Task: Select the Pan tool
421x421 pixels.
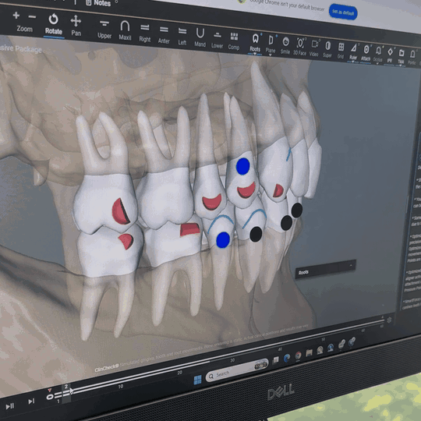Action: [76, 26]
